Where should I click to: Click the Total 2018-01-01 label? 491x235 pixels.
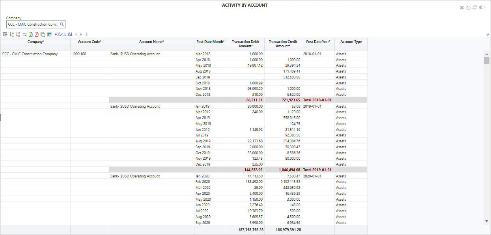pos(317,100)
